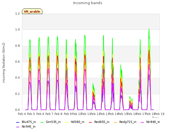Viewport: 176px width, 132px height.
Task: Click the yellow Yel580_in legend swatch
Action: [67, 122]
